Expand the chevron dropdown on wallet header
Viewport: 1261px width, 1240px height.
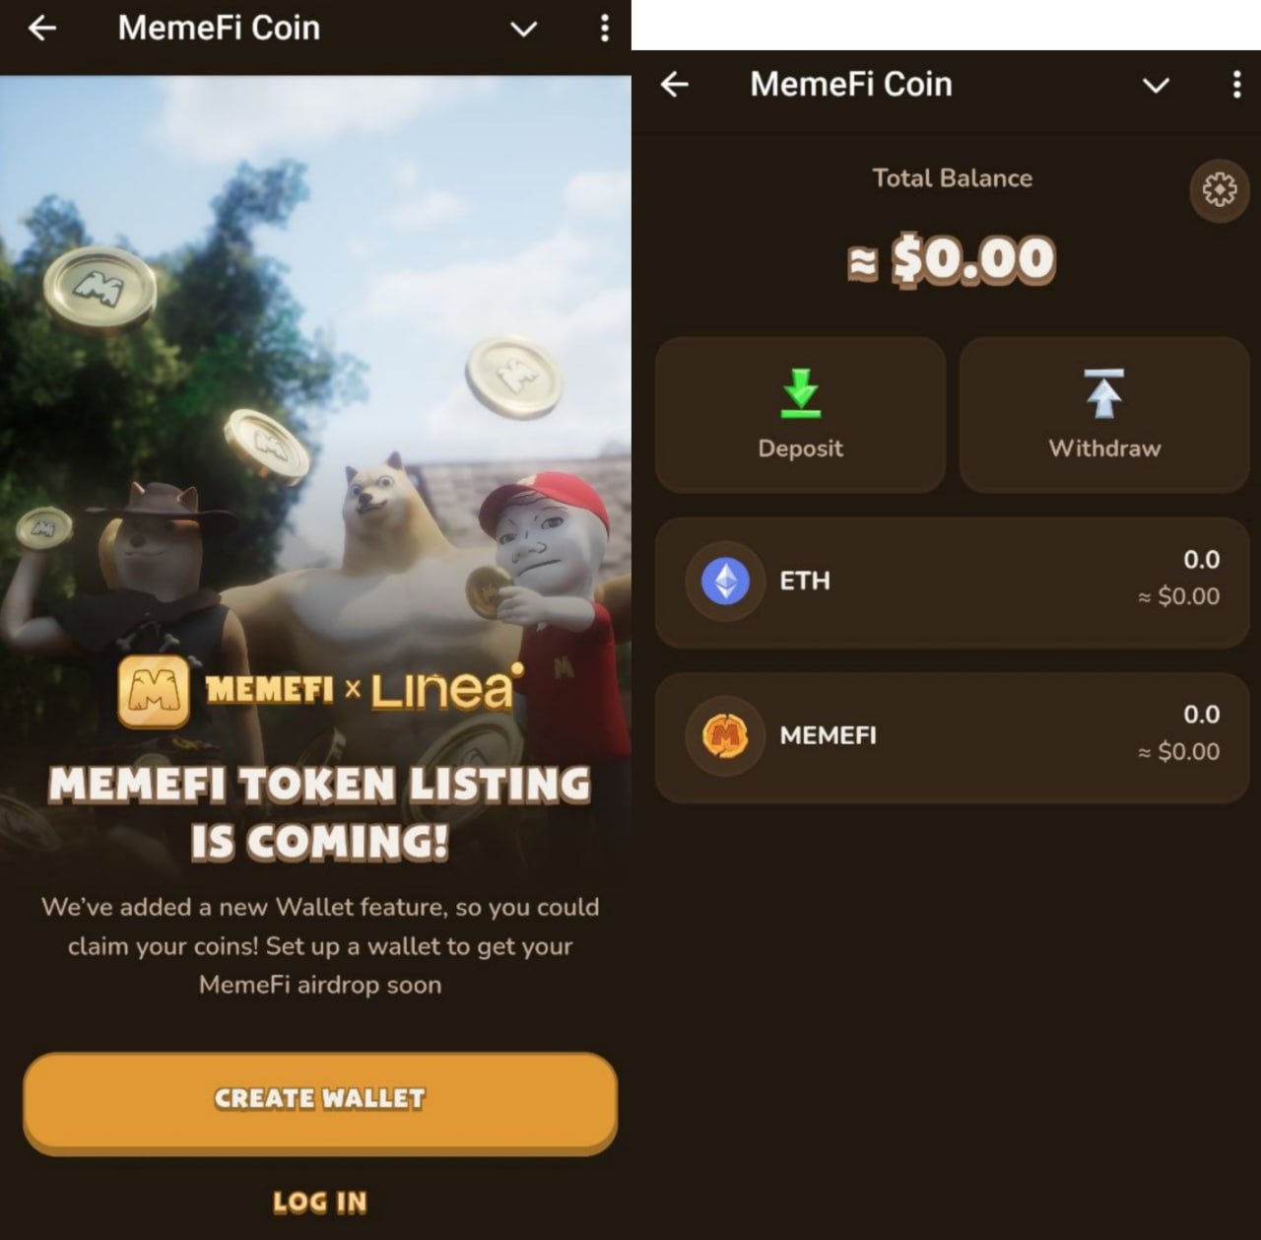[1156, 86]
